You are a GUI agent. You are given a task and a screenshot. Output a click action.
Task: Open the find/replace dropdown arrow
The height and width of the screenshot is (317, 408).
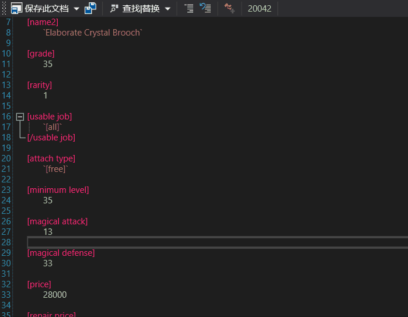tap(168, 9)
